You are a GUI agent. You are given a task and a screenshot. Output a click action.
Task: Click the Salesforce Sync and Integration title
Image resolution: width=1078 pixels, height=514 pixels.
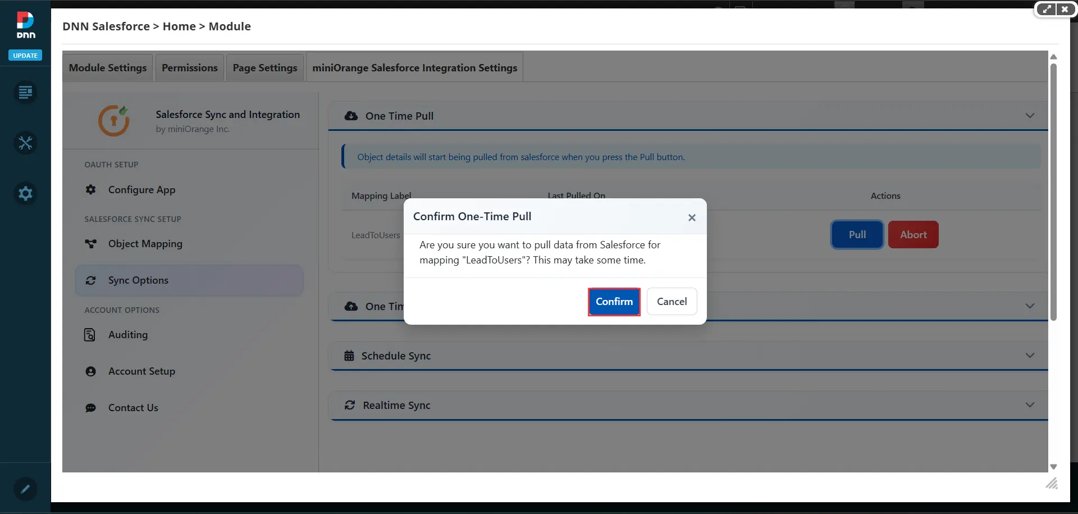[227, 114]
